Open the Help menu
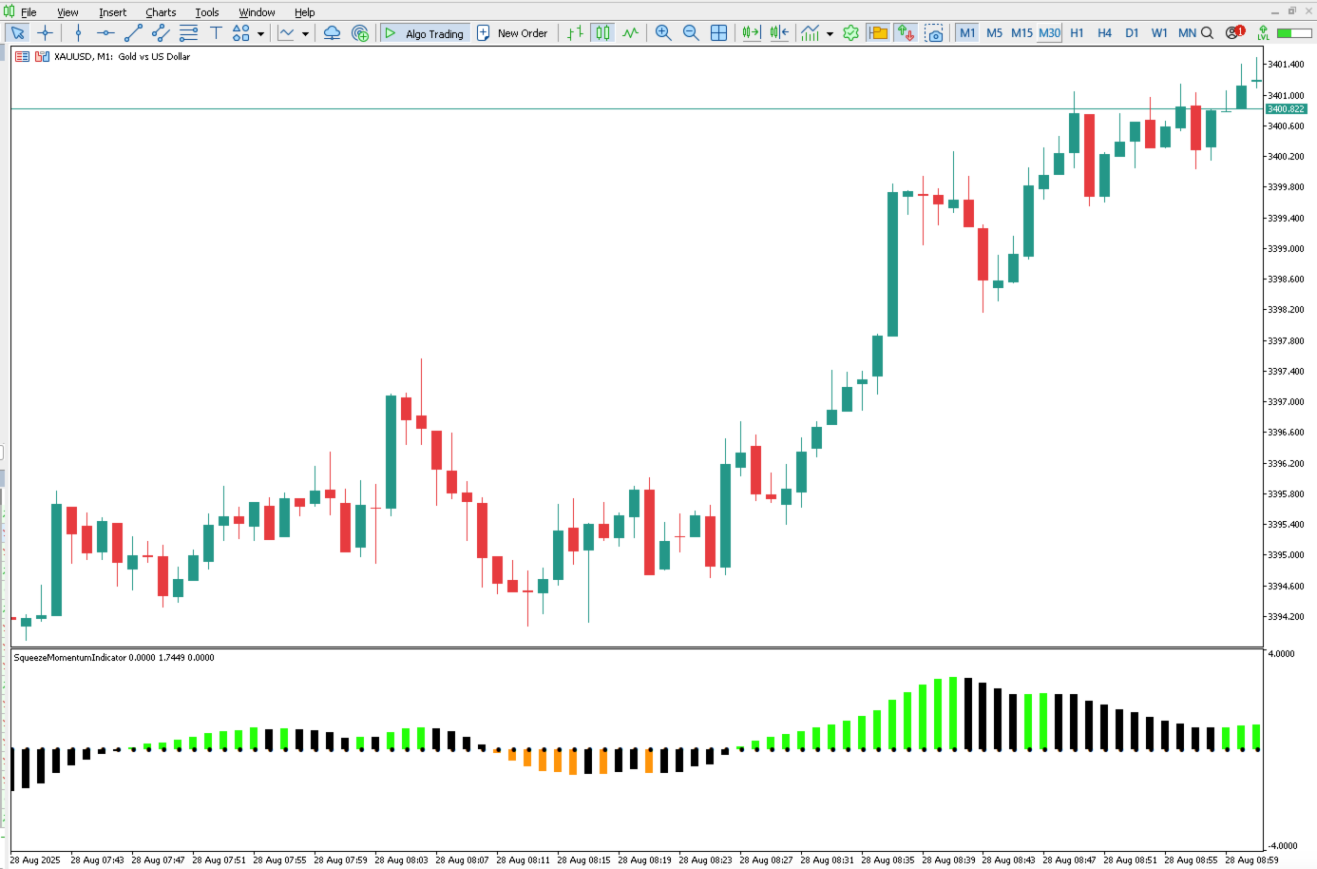The image size is (1317, 869). tap(304, 12)
